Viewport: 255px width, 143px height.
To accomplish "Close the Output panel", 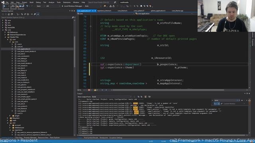I will click(249, 94).
